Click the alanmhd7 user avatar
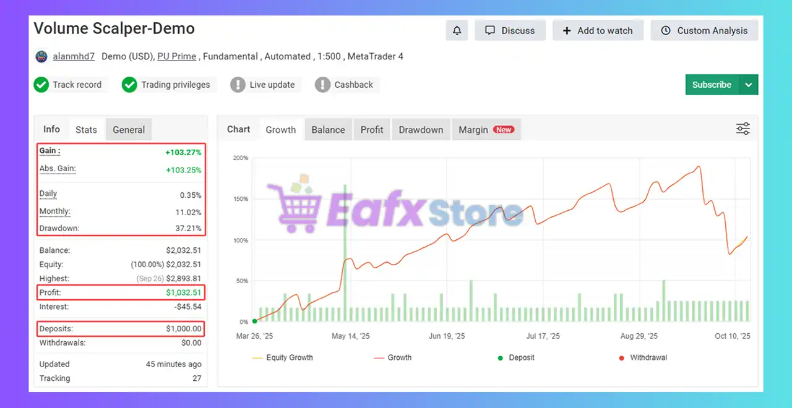The image size is (792, 408). 41,56
